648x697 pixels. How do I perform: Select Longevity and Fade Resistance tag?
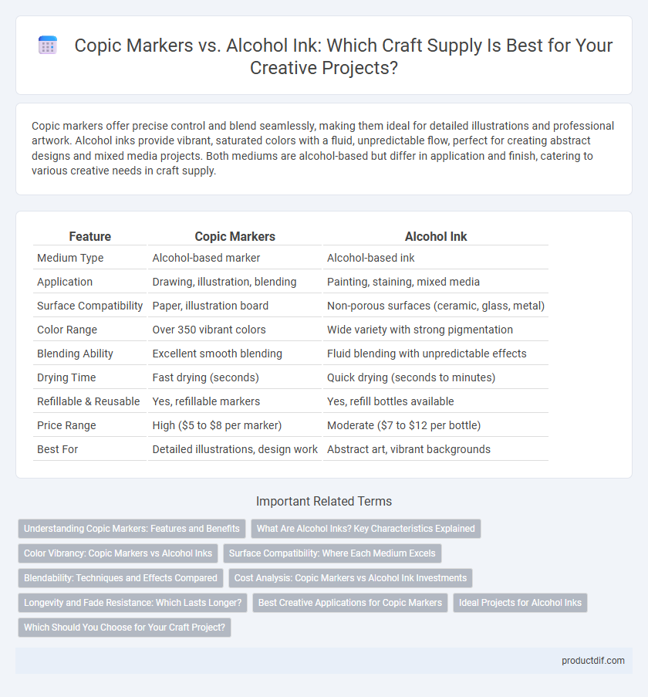(x=133, y=603)
